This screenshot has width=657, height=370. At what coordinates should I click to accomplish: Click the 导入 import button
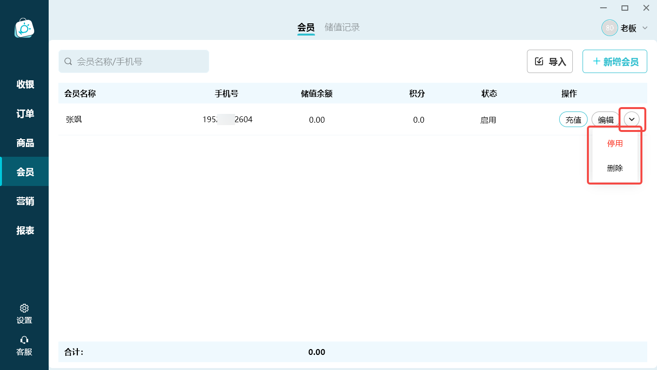click(x=550, y=61)
